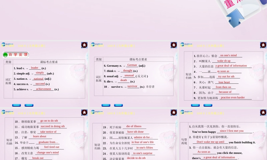The image size is (267, 160).
Task: Select the phrase 'practise even harder'
Action: coord(233,97)
